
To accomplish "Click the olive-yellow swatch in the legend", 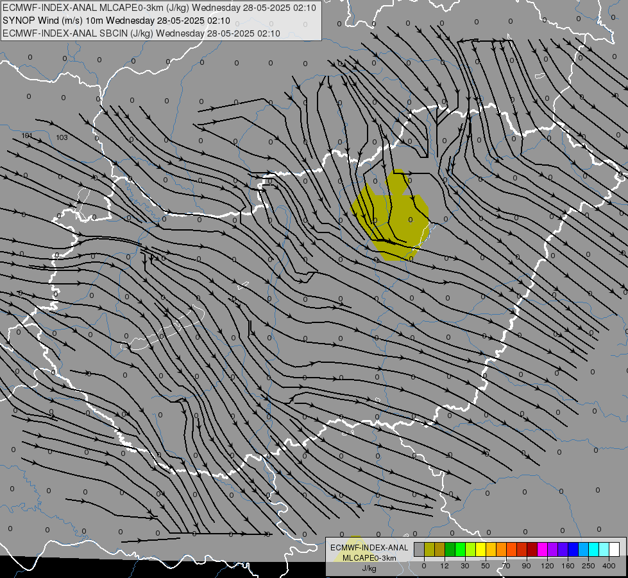I will (429, 549).
